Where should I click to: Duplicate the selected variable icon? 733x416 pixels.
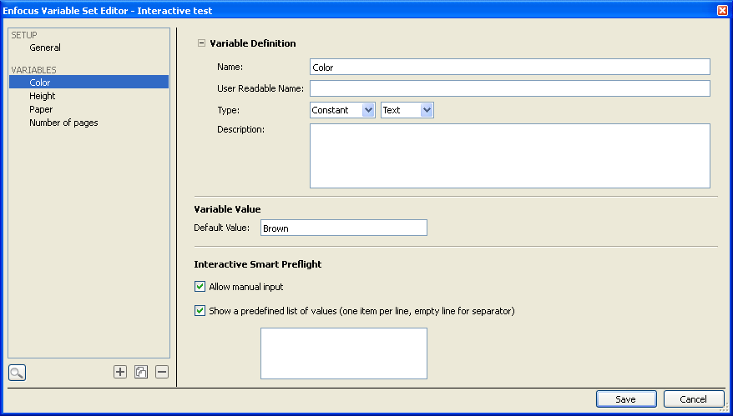pyautogui.click(x=141, y=372)
